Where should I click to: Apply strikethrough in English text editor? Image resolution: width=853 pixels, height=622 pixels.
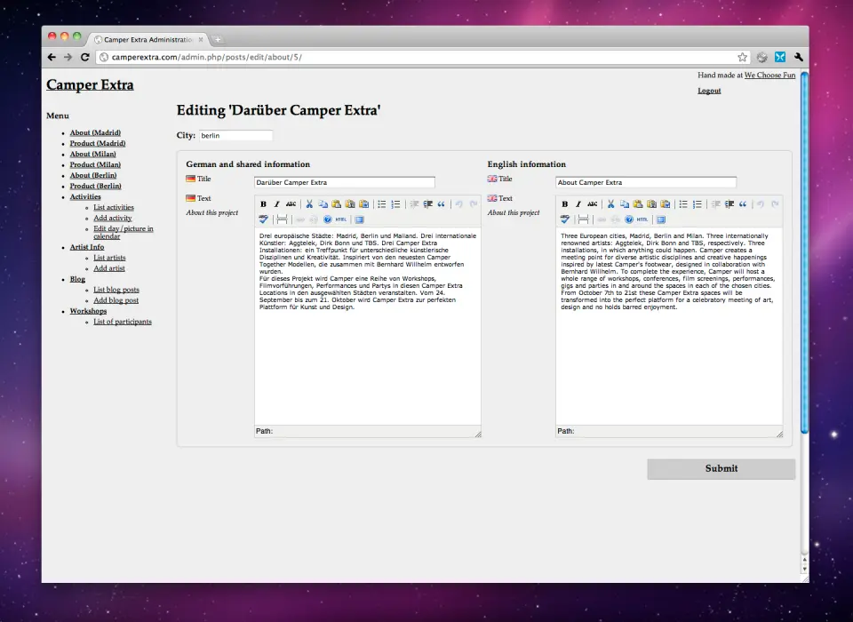(593, 204)
